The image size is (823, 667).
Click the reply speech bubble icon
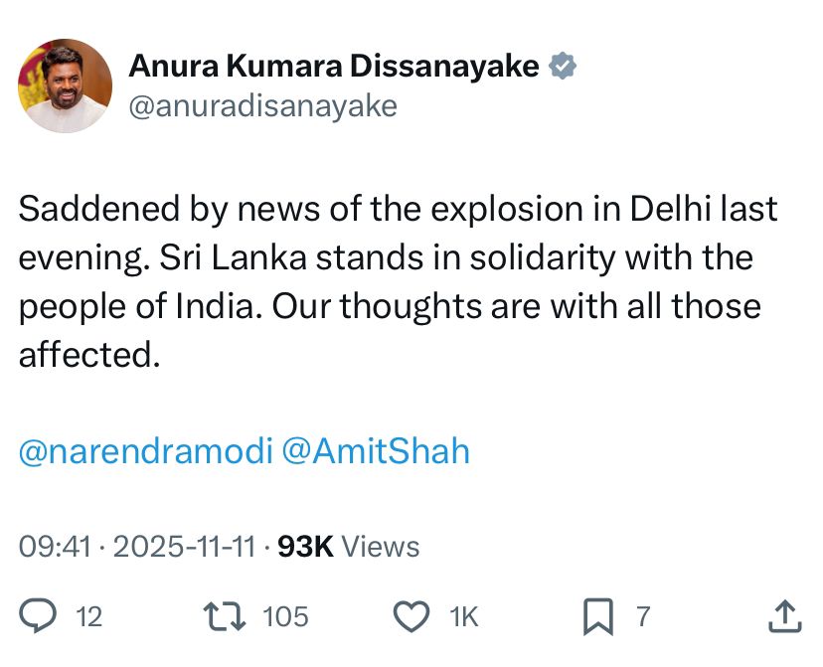click(39, 617)
